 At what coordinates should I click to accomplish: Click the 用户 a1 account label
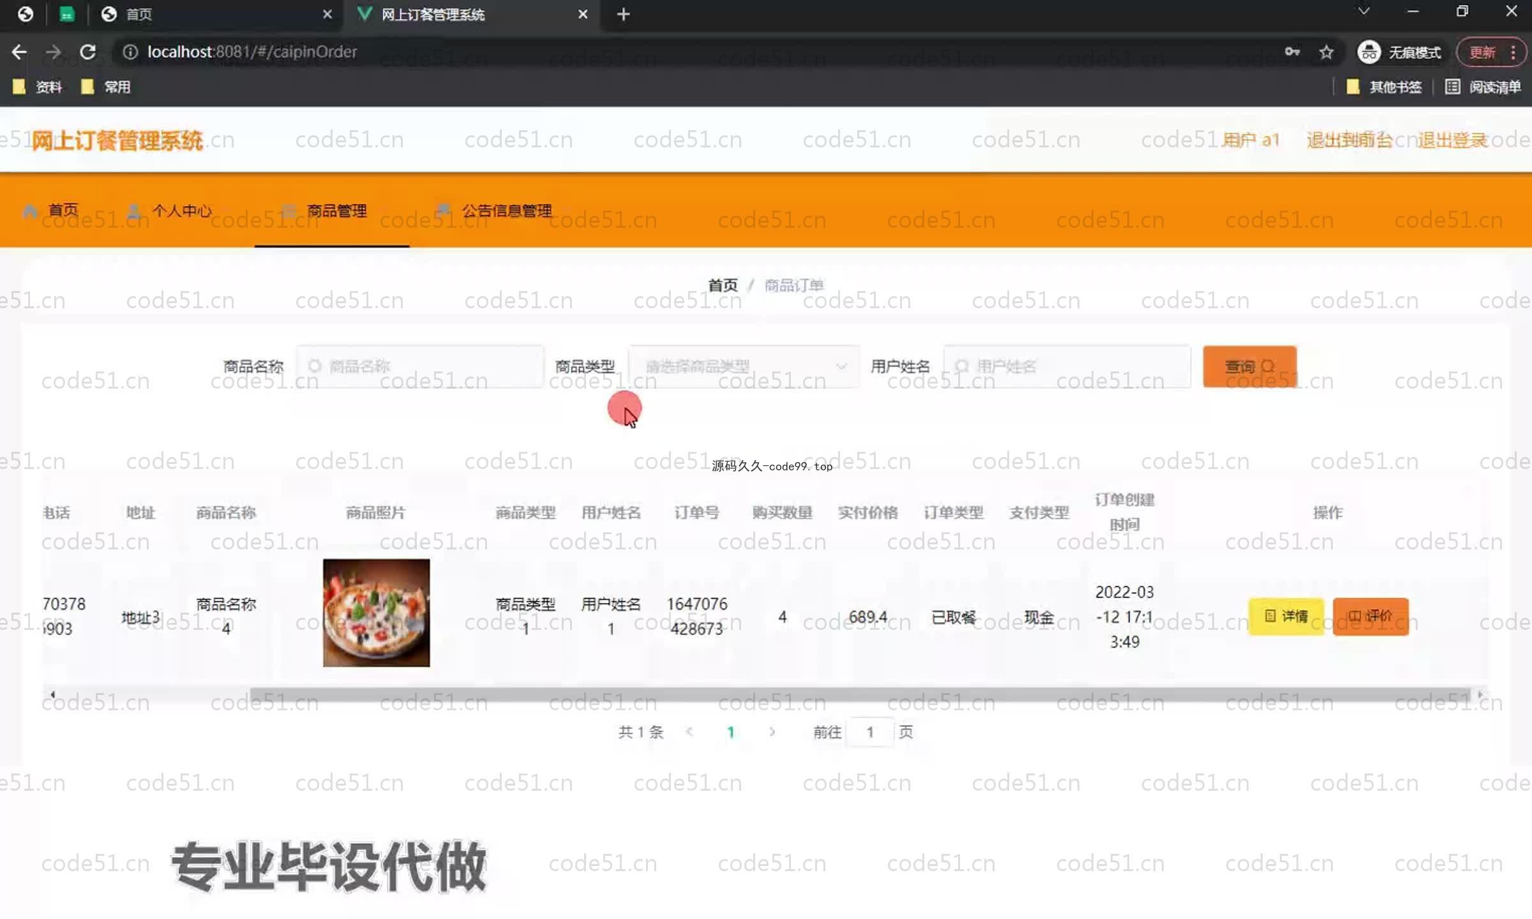pos(1251,140)
